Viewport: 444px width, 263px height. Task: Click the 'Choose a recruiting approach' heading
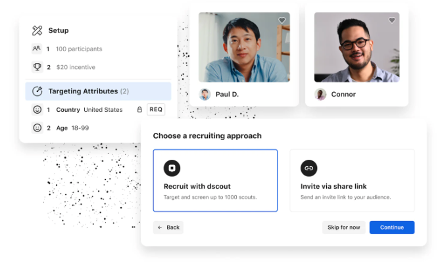point(207,136)
